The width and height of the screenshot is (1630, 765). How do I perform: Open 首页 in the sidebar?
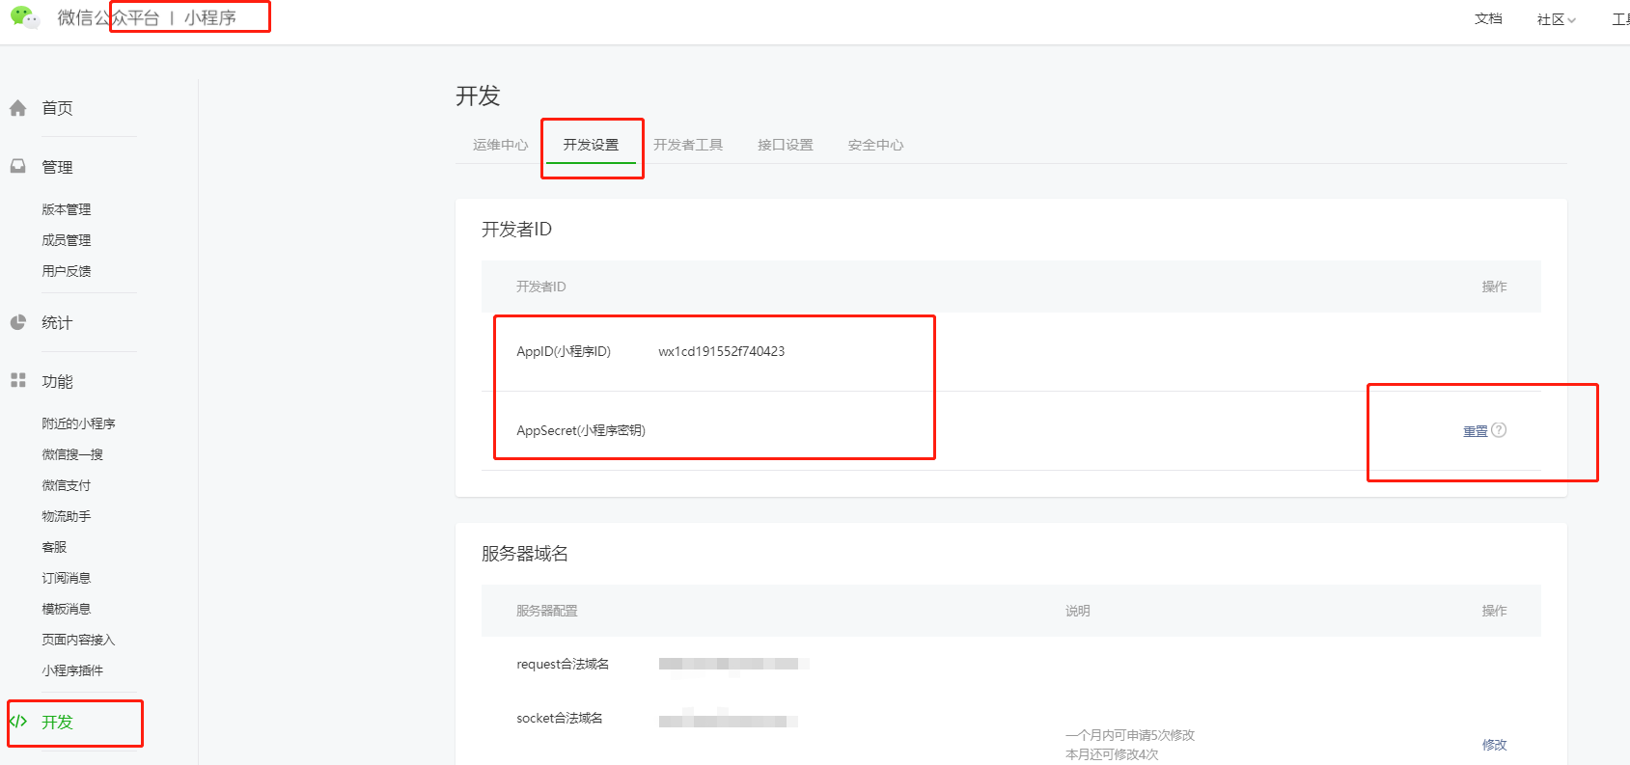coord(57,108)
